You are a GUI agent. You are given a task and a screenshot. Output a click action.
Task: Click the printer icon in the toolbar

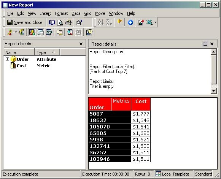click(68, 22)
